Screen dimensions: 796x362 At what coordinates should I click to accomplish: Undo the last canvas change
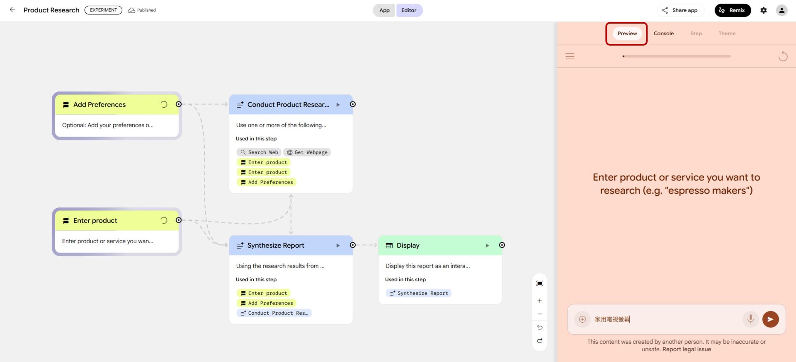[x=539, y=327]
